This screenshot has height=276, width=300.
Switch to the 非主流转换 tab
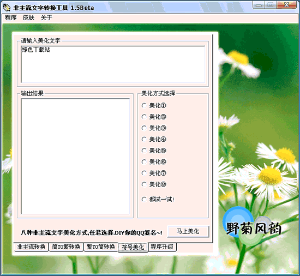pyautogui.click(x=32, y=247)
